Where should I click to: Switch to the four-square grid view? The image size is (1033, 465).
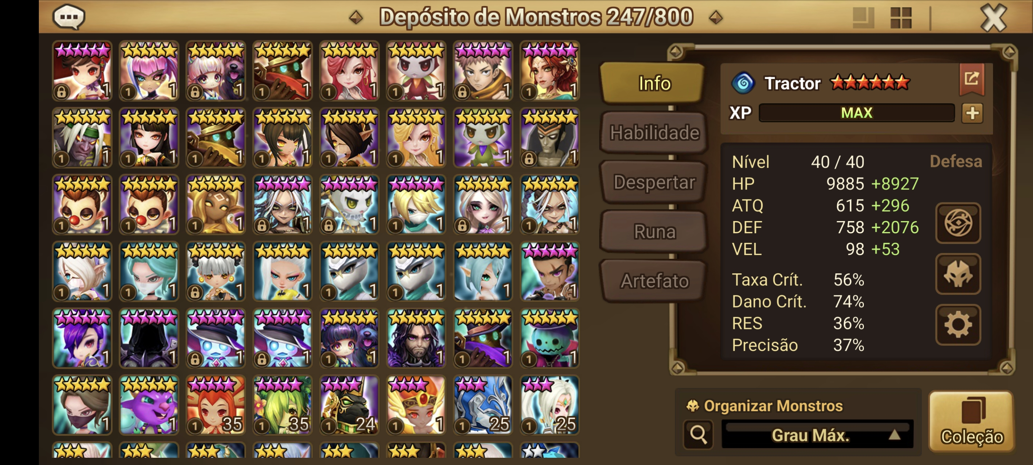(901, 18)
